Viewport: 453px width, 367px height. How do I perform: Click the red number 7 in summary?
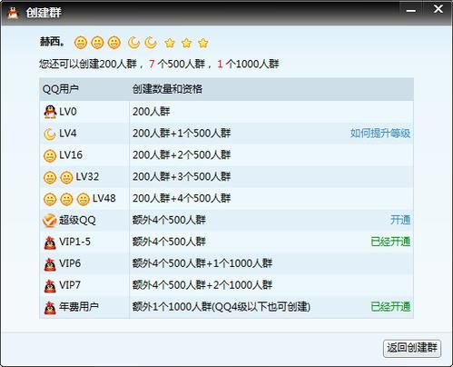152,64
